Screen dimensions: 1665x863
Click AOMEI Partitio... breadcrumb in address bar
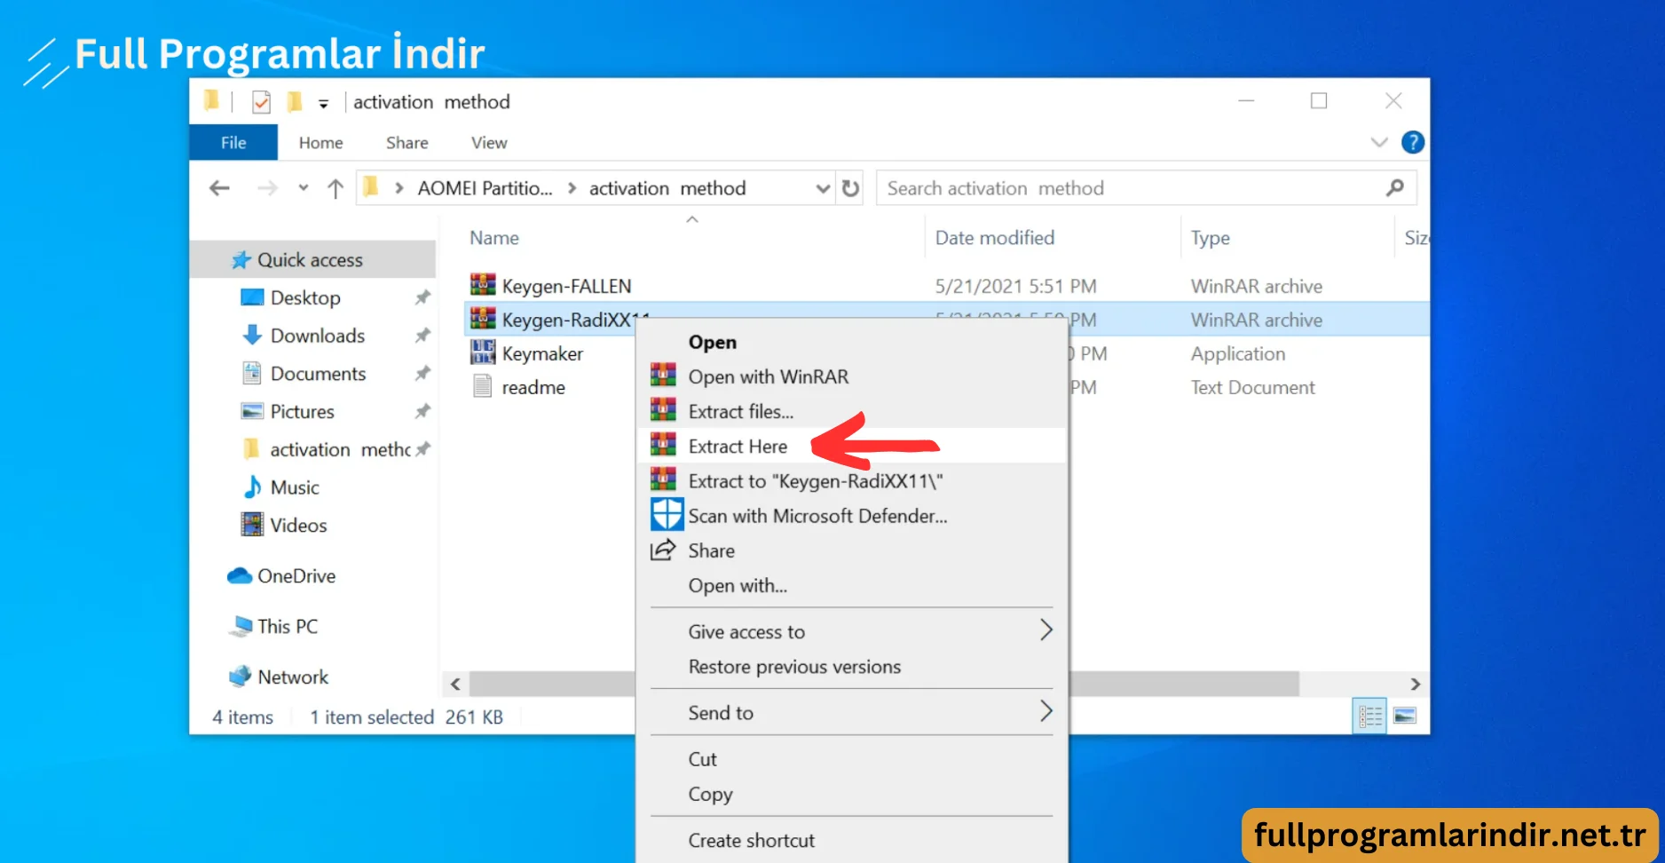[x=485, y=188]
